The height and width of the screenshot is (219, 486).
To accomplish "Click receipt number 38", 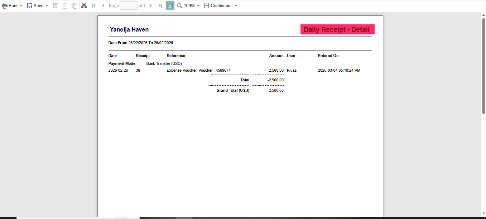I will (138, 70).
